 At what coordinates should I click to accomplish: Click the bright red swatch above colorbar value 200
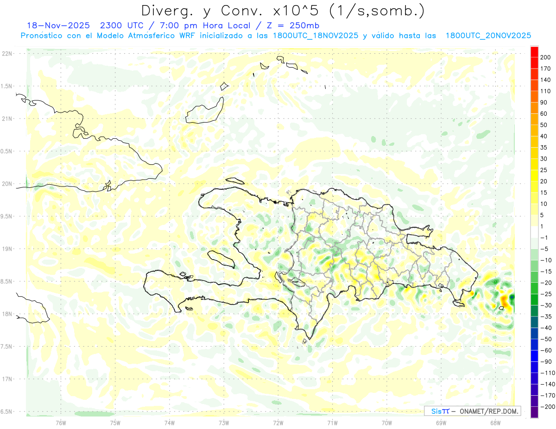[x=534, y=52]
